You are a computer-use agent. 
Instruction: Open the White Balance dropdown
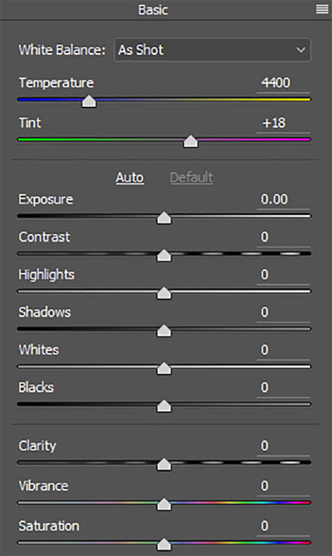213,50
